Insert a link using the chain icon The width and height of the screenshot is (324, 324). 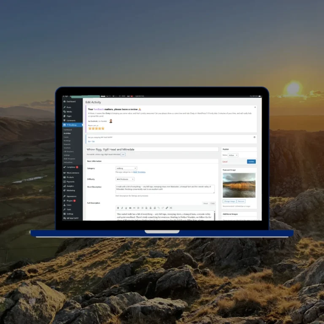click(167, 208)
